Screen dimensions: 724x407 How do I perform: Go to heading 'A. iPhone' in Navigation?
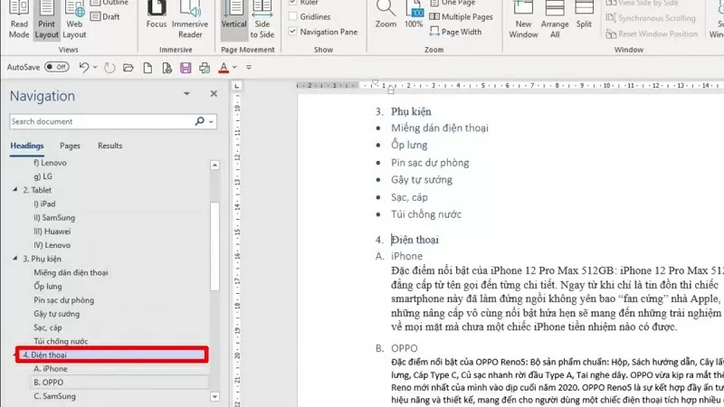[x=51, y=369]
